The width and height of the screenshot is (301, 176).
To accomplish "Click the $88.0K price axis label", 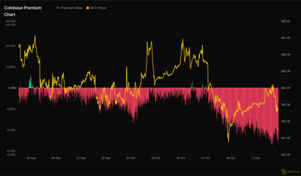I will pyautogui.click(x=286, y=21).
